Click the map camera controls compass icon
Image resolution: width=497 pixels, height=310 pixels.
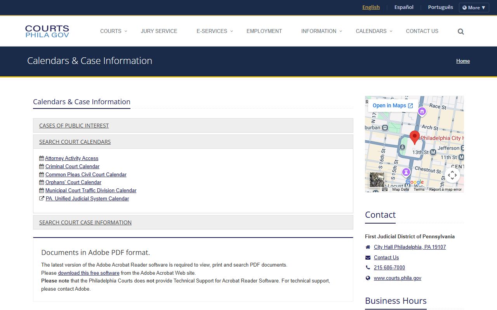[452, 175]
